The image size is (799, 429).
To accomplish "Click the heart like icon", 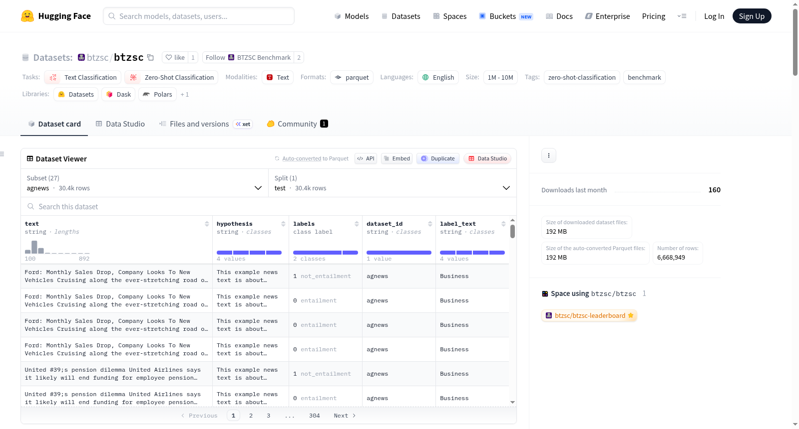I will pos(169,57).
